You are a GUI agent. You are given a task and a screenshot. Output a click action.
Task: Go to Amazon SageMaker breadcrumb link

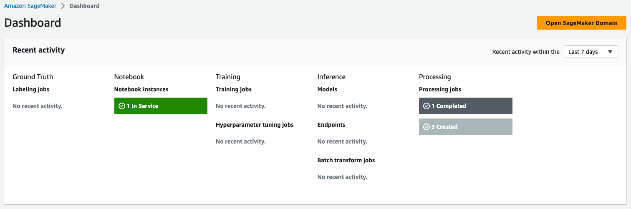[x=30, y=6]
